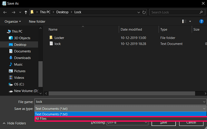Image resolution: width=207 pixels, height=129 pixels.
Task: Select This PC in navigation pane
Action: [17, 31]
